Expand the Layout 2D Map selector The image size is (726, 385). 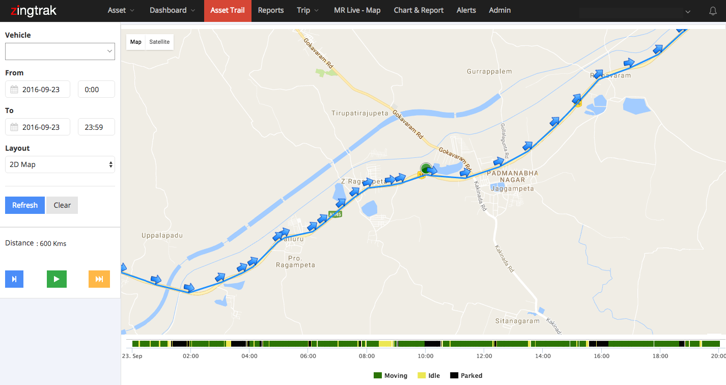pos(60,164)
